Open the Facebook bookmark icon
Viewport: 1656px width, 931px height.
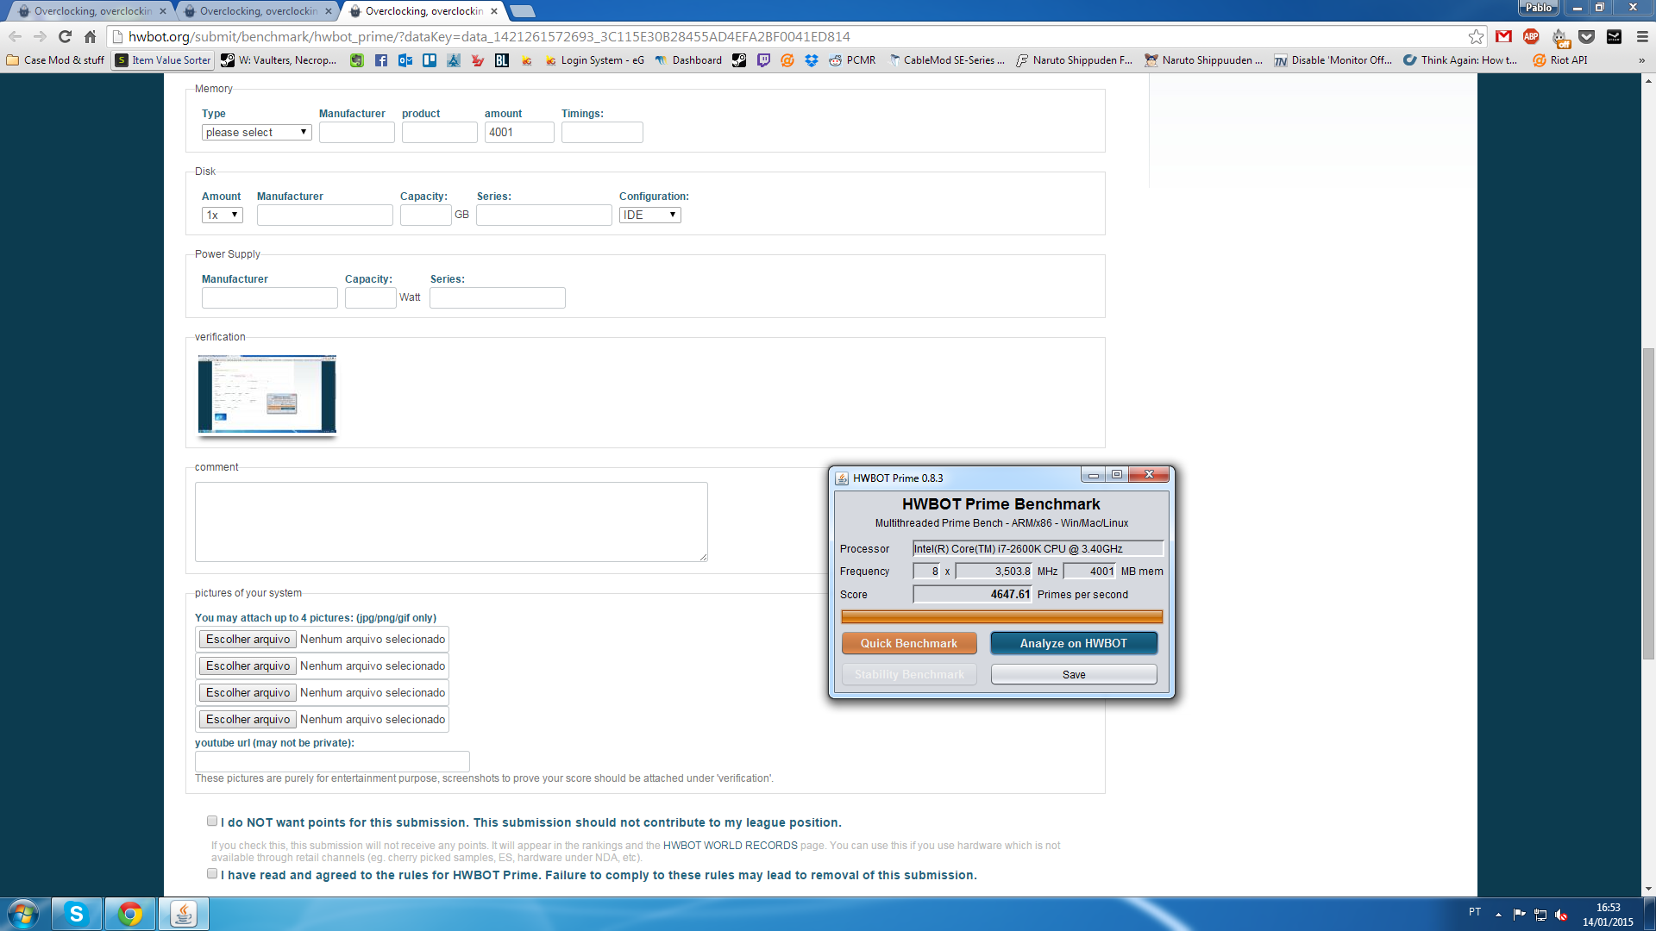380,60
